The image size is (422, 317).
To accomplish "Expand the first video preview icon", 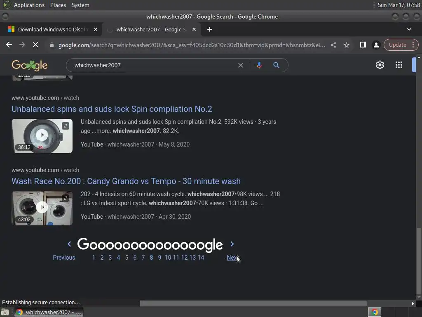I will [66, 126].
